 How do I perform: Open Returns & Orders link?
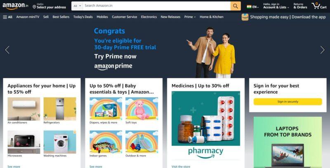coord(300,6)
